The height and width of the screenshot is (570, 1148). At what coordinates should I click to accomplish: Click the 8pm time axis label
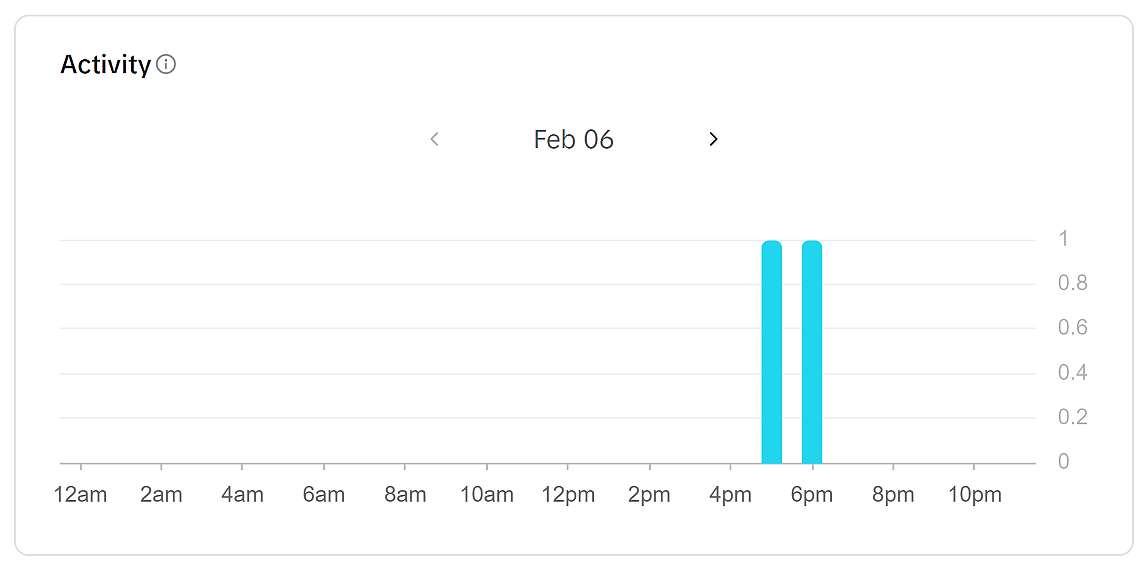(893, 495)
